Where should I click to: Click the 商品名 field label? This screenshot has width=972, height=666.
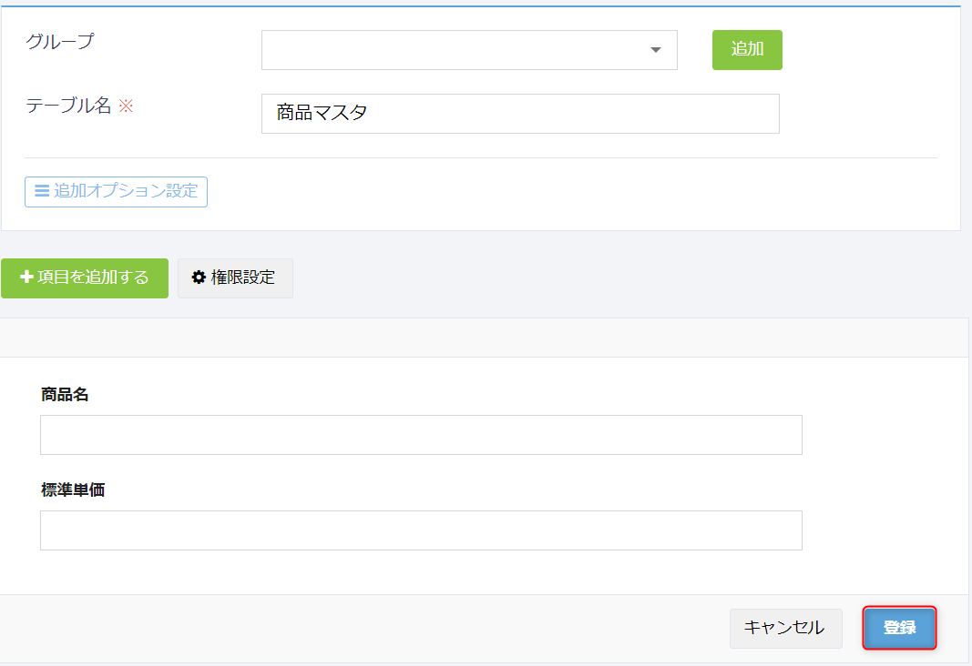click(65, 395)
